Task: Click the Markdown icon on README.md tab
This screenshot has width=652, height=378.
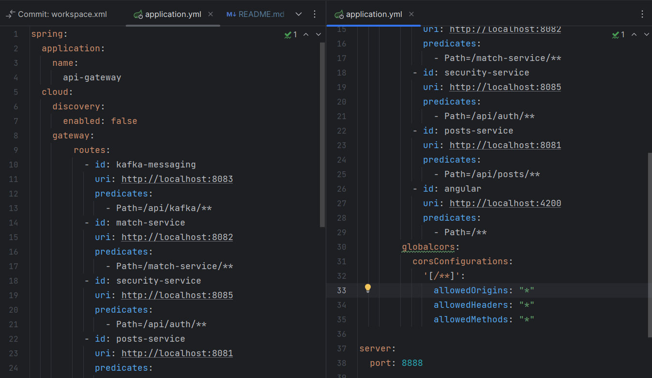Action: [231, 14]
